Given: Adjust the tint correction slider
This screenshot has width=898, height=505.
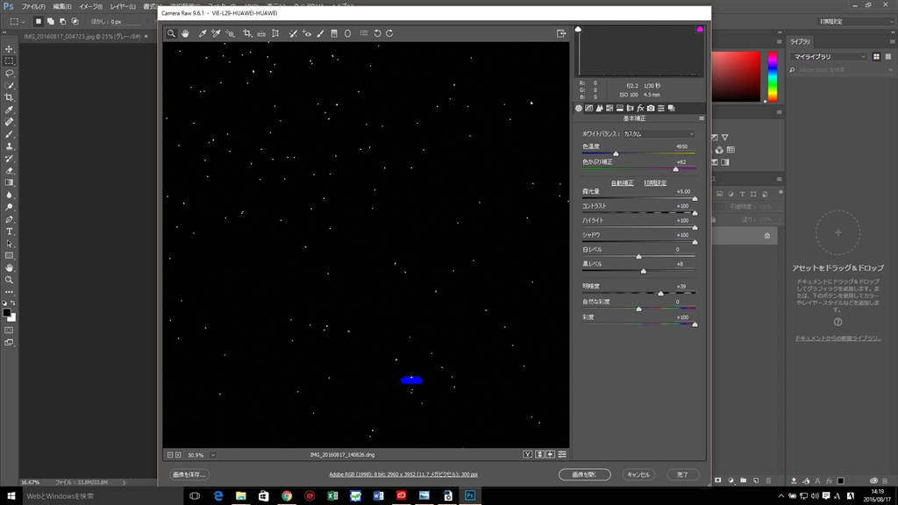Looking at the screenshot, I should point(676,169).
